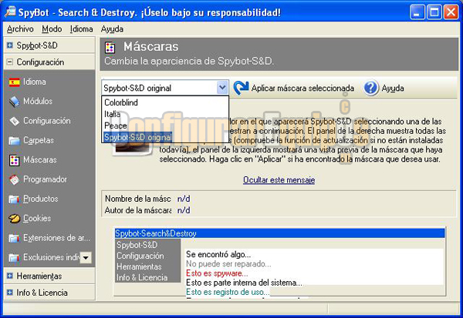Screen dimensions: 463x318
Task: Select Italia from the skin list
Action: [165, 114]
